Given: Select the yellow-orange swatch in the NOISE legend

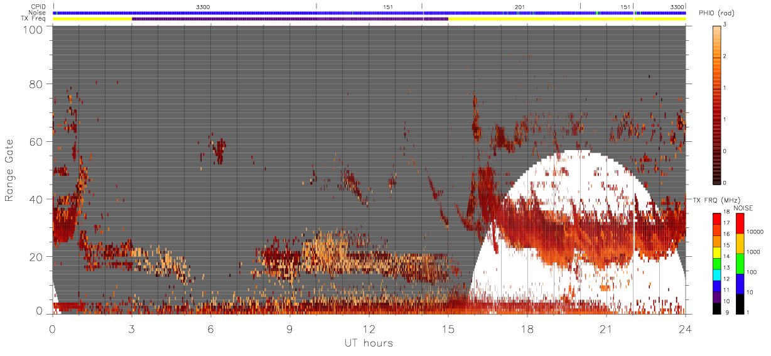Looking at the screenshot, I should tap(740, 244).
